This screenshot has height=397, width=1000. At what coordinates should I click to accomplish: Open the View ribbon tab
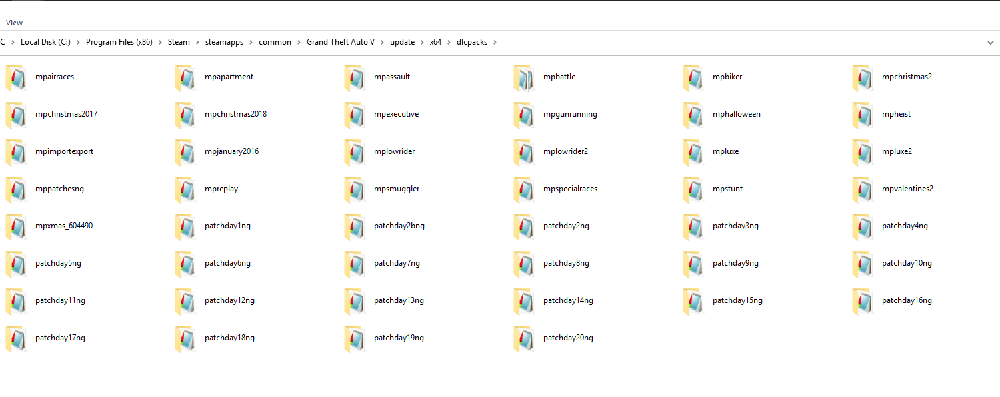coord(15,23)
